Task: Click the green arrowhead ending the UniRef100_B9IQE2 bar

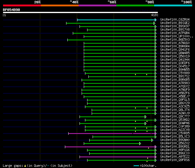Action: pyautogui.click(x=154, y=23)
